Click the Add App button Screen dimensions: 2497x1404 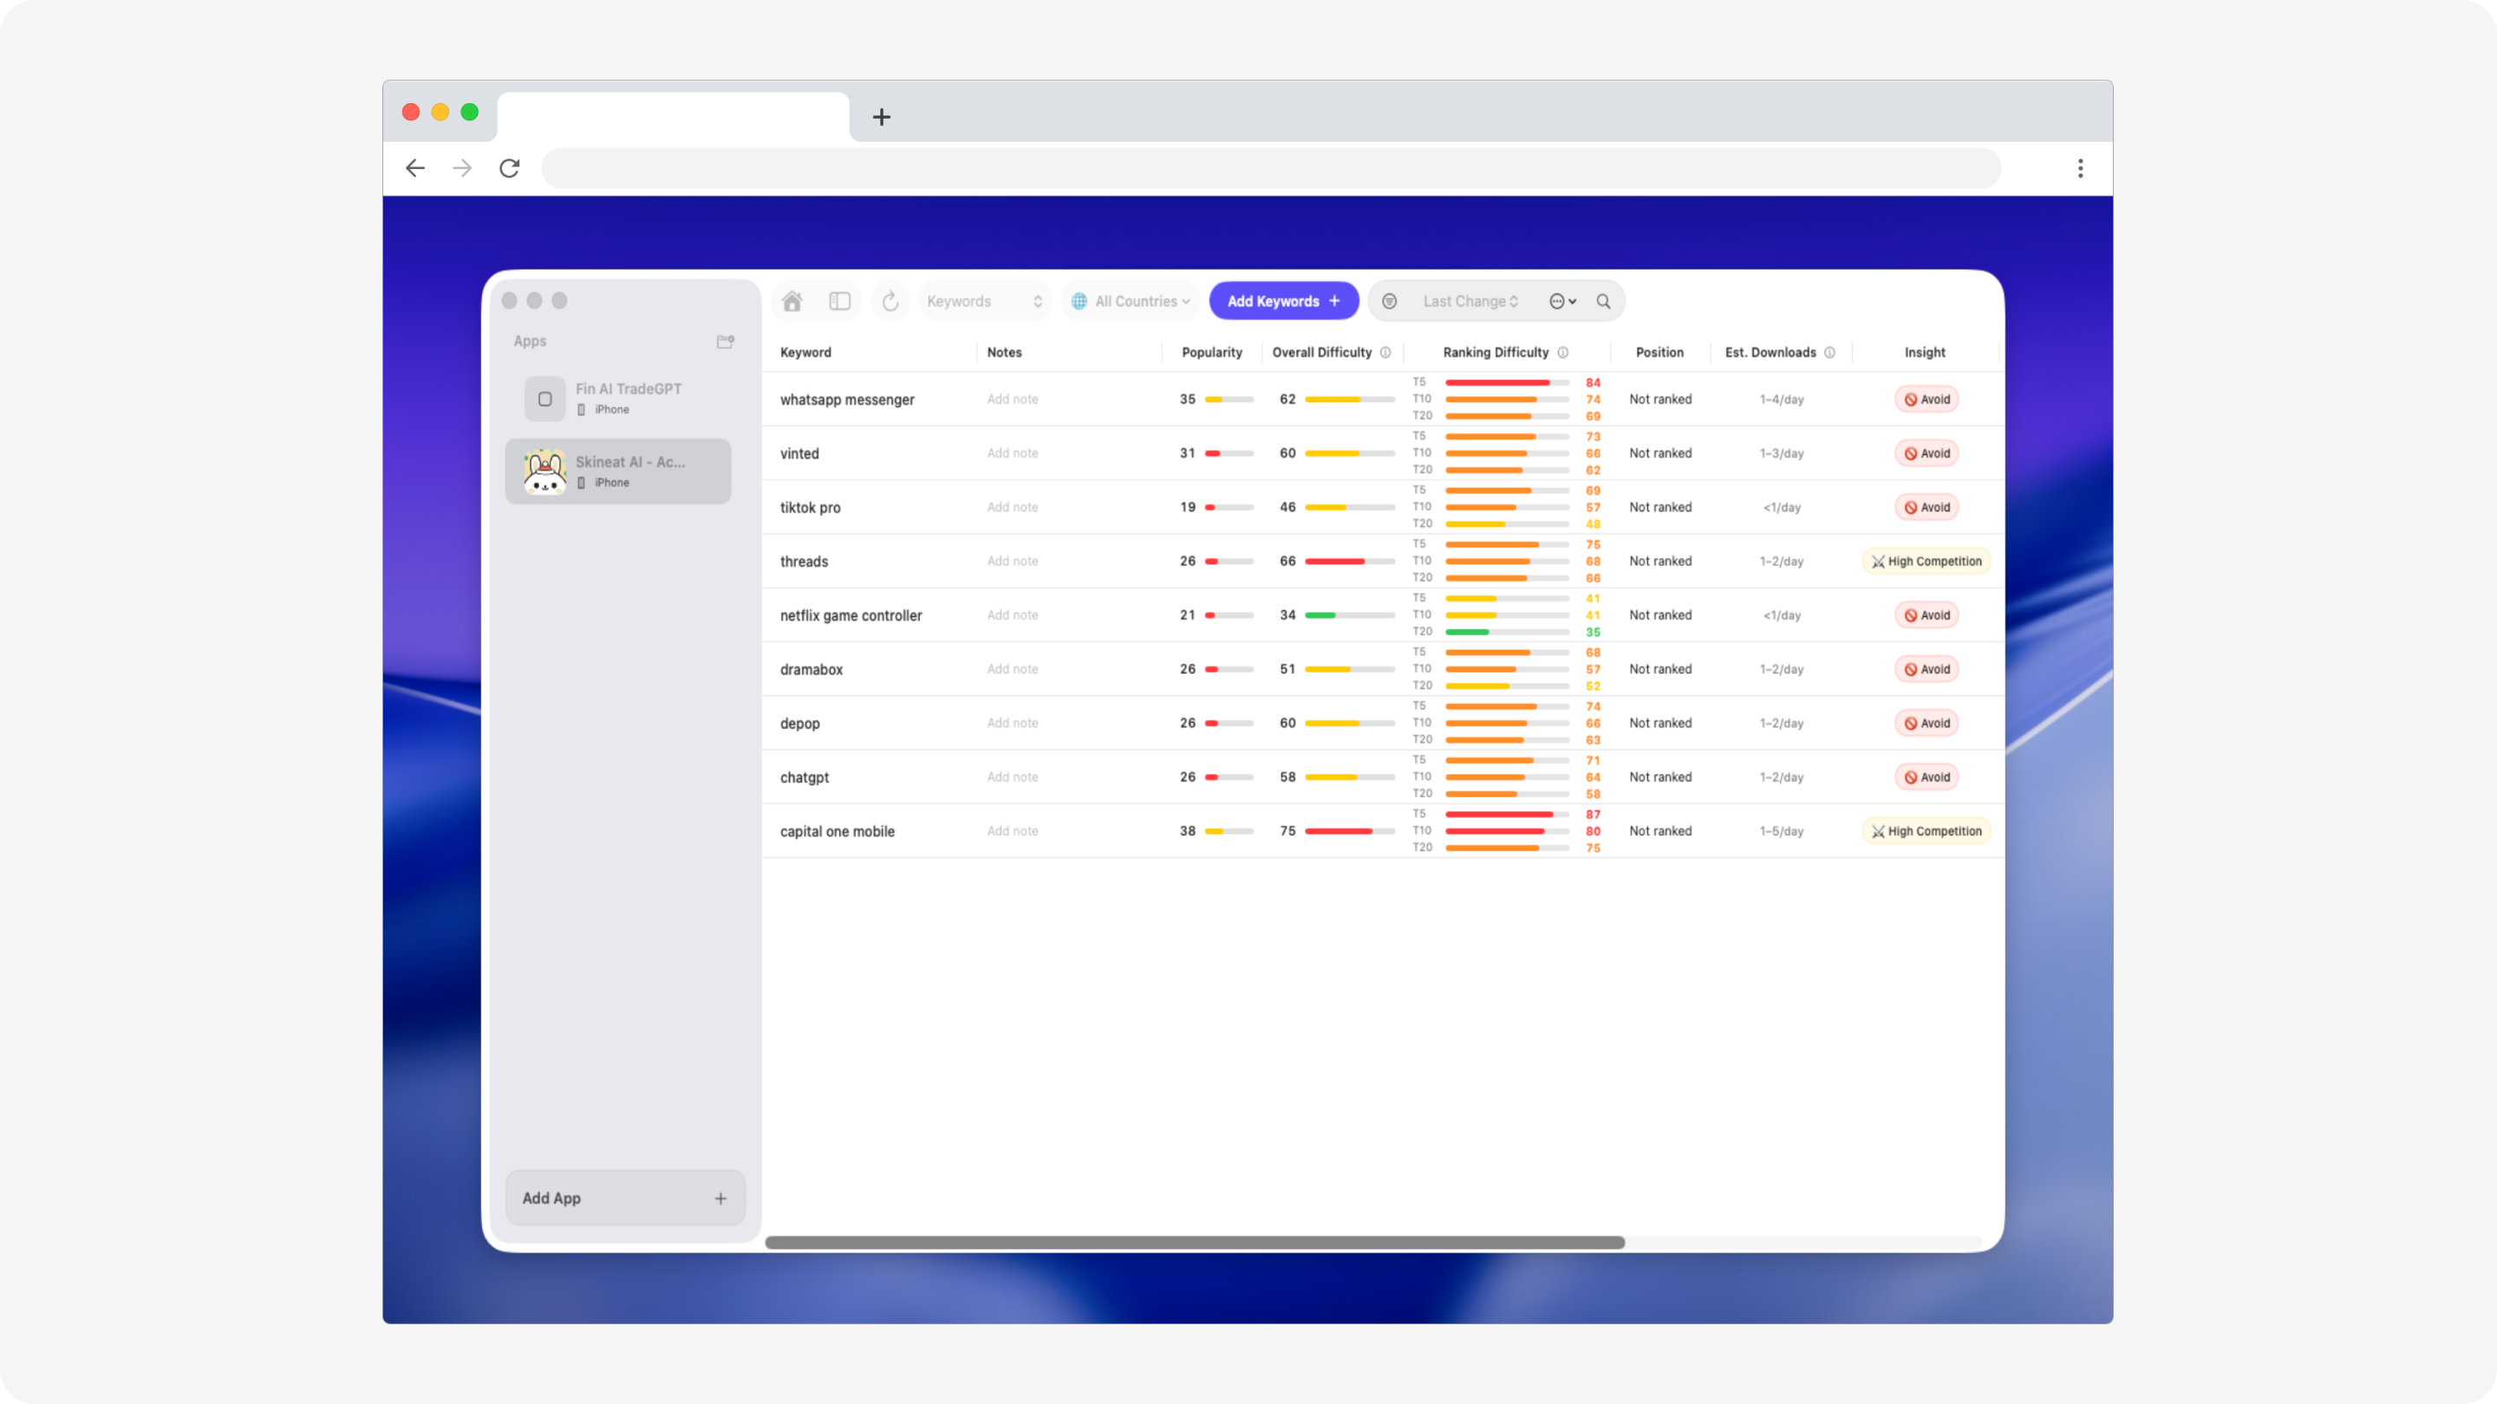pyautogui.click(x=625, y=1198)
